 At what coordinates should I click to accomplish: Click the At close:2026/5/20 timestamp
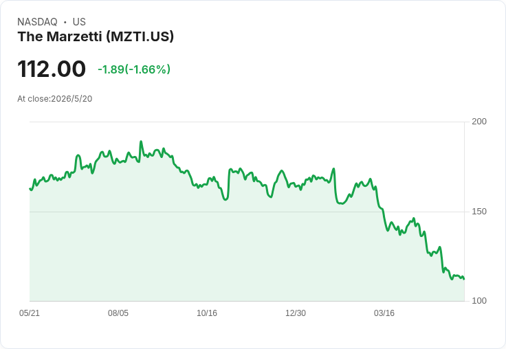click(55, 99)
